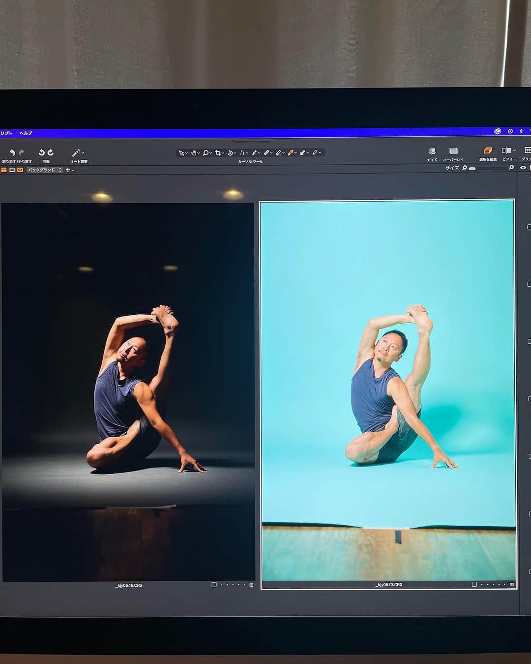This screenshot has width=531, height=664.
Task: Toggle the orange proofing eye icon
Action: point(20,170)
